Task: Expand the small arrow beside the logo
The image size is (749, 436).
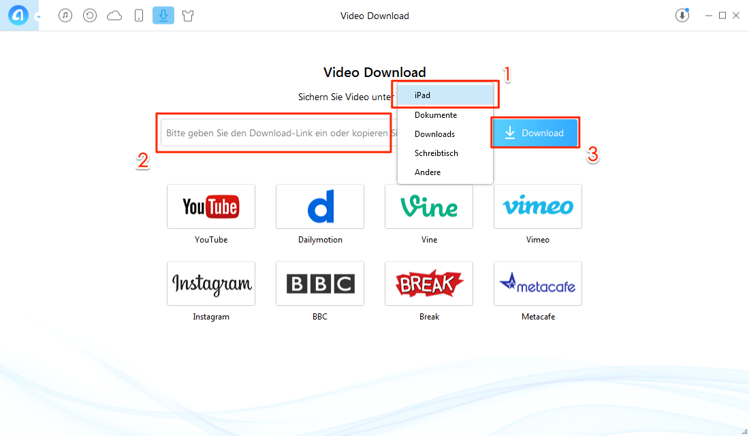Action: [38, 17]
